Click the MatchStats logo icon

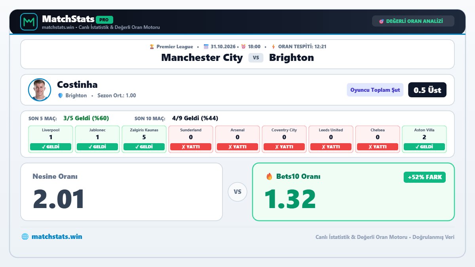(28, 21)
